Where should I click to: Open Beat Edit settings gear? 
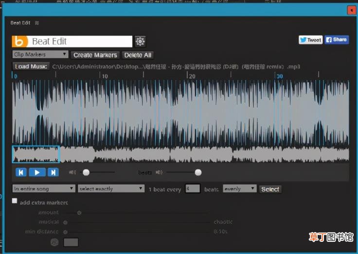tap(140, 41)
